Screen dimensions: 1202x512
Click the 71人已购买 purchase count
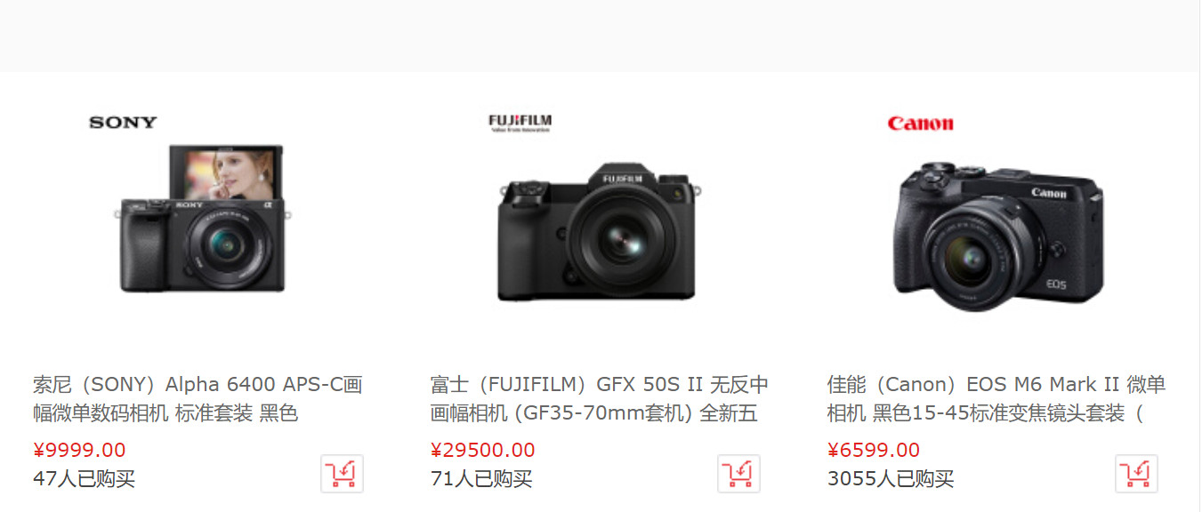click(481, 479)
